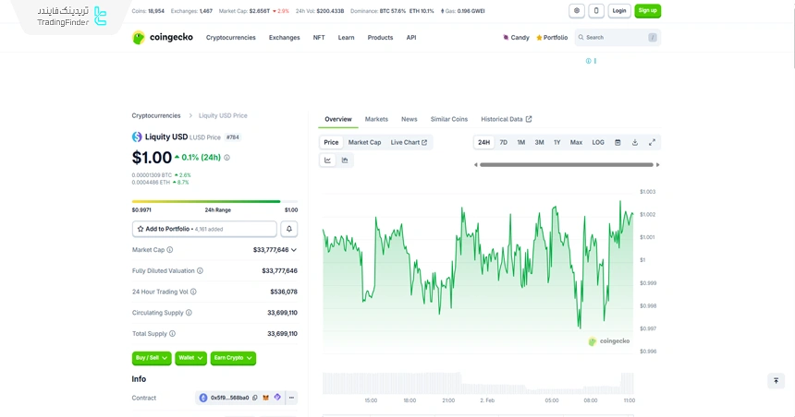Copy the contract address icon
This screenshot has height=417, width=795.
255,398
